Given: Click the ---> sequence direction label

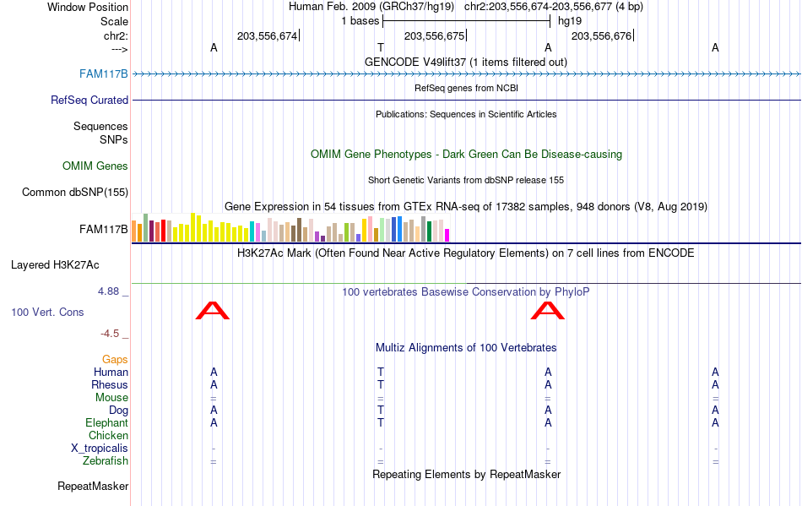Looking at the screenshot, I should tap(120, 50).
